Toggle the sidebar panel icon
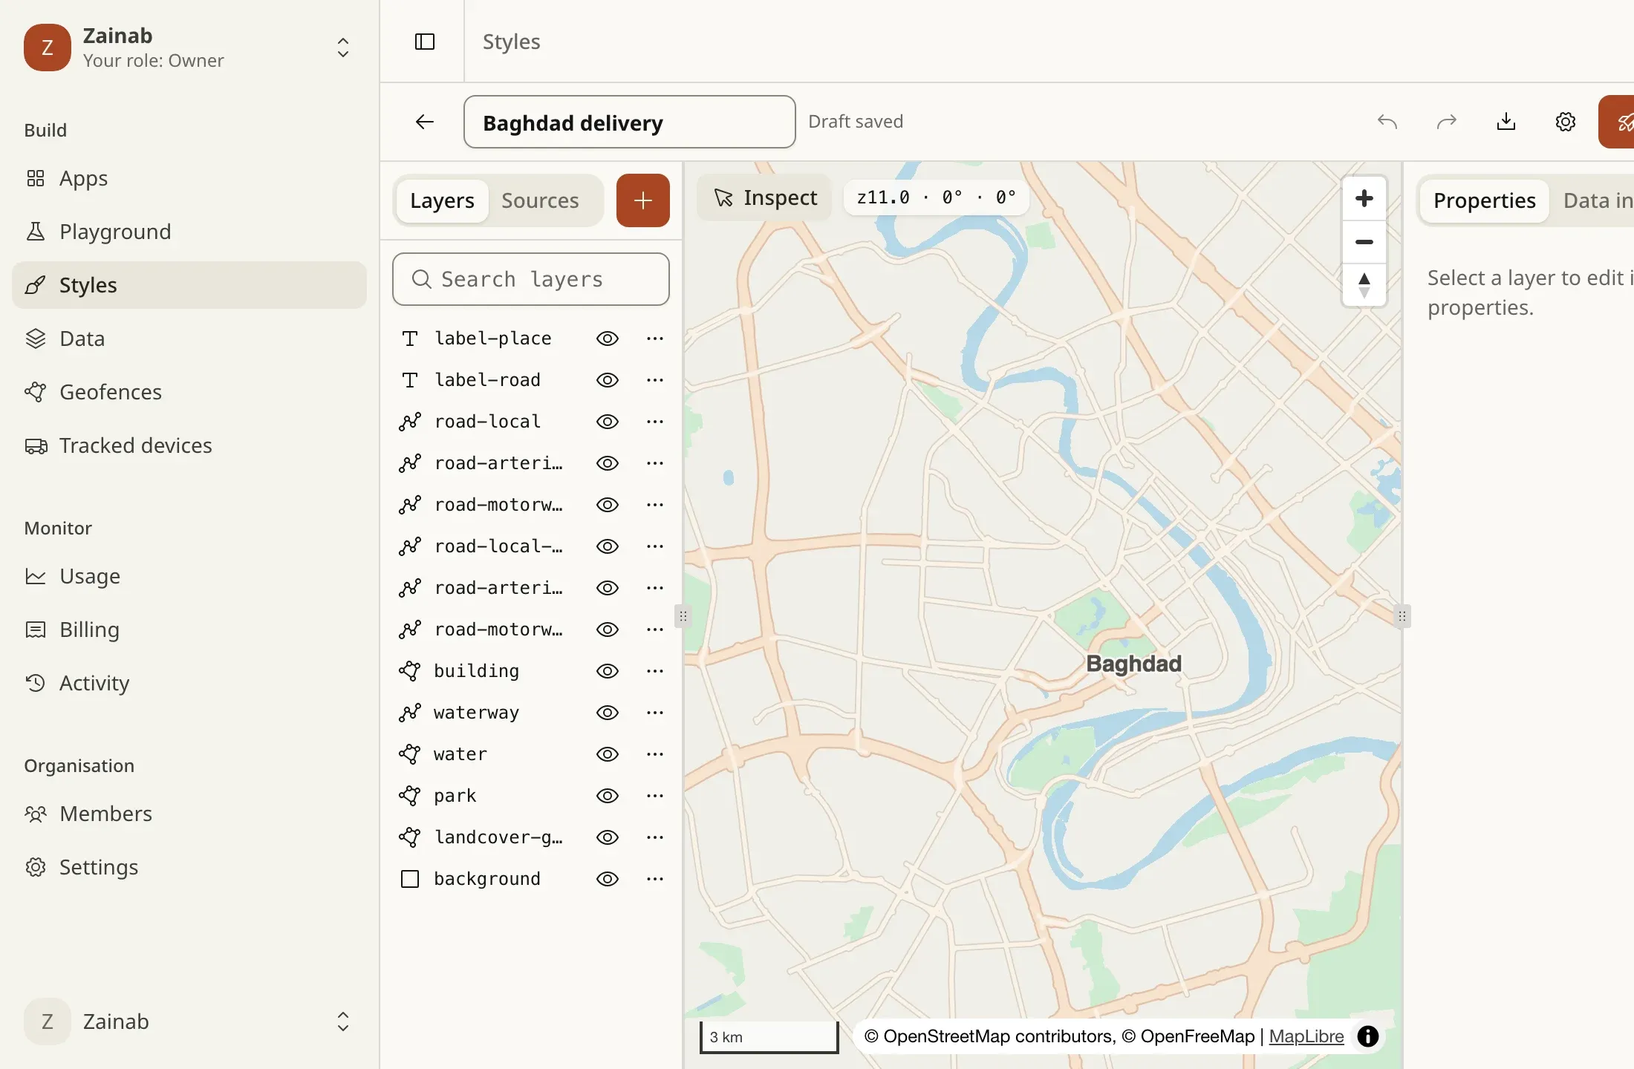Screen dimensions: 1634x1069 tap(424, 42)
